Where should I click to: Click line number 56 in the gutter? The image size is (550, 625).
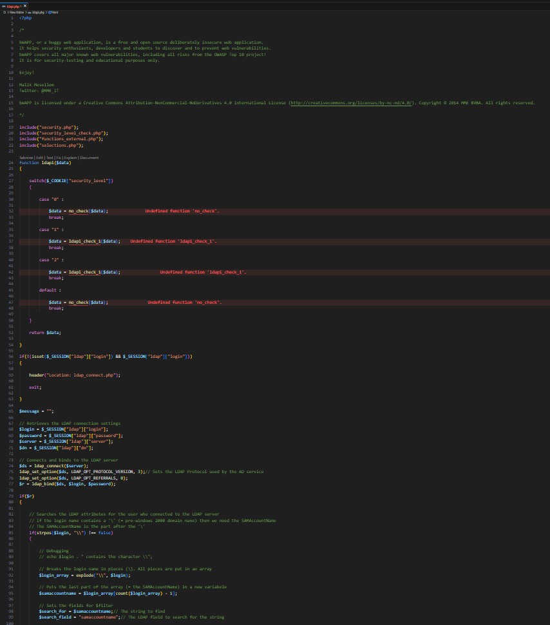tap(11, 357)
